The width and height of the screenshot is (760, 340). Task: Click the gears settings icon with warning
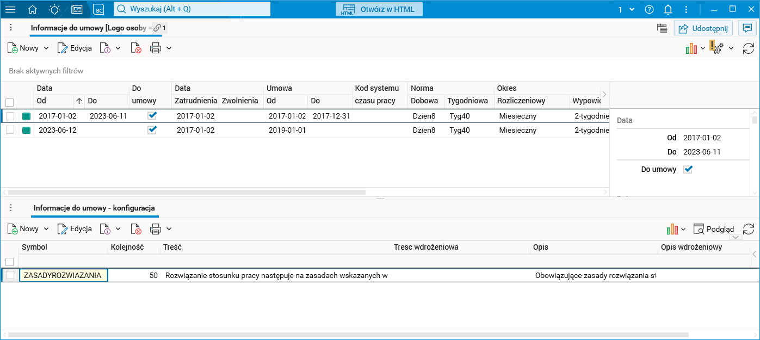716,48
